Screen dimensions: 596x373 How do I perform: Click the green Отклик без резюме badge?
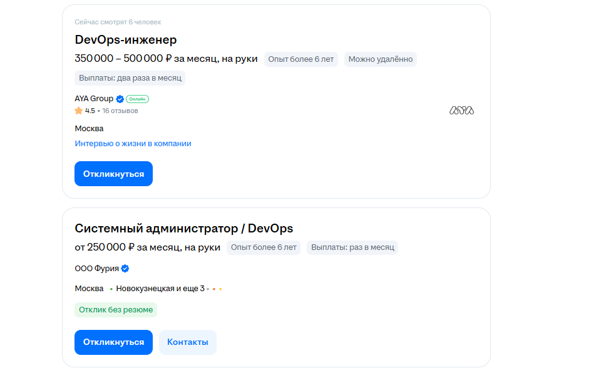pyautogui.click(x=116, y=309)
